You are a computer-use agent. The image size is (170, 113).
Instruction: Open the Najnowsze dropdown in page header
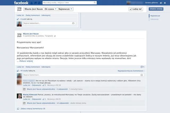[65, 9]
